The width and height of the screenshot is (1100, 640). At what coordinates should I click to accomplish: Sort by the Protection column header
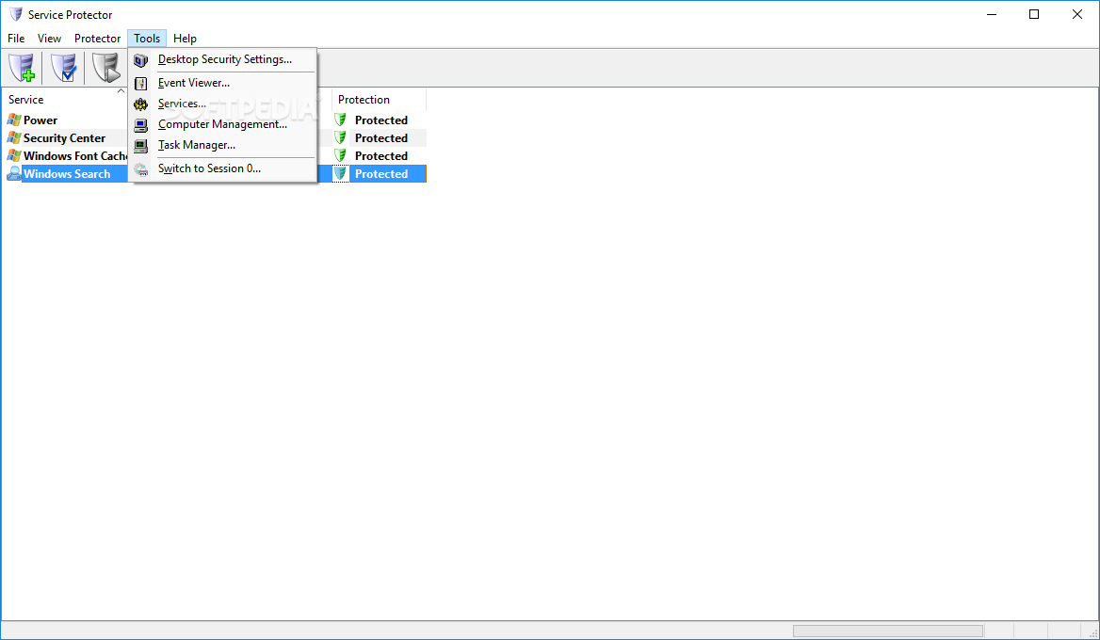[379, 100]
